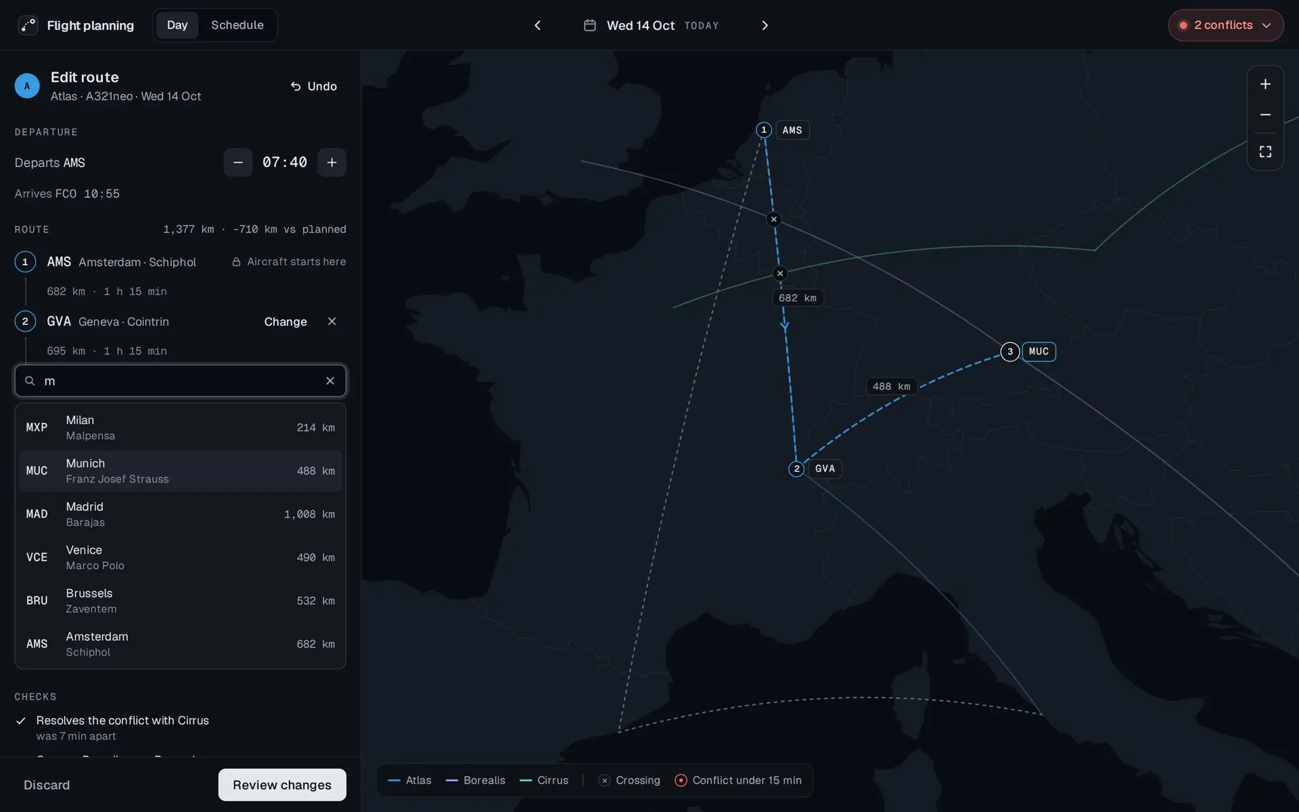The image size is (1299, 812).
Task: Go to previous day arrow
Action: (x=538, y=25)
